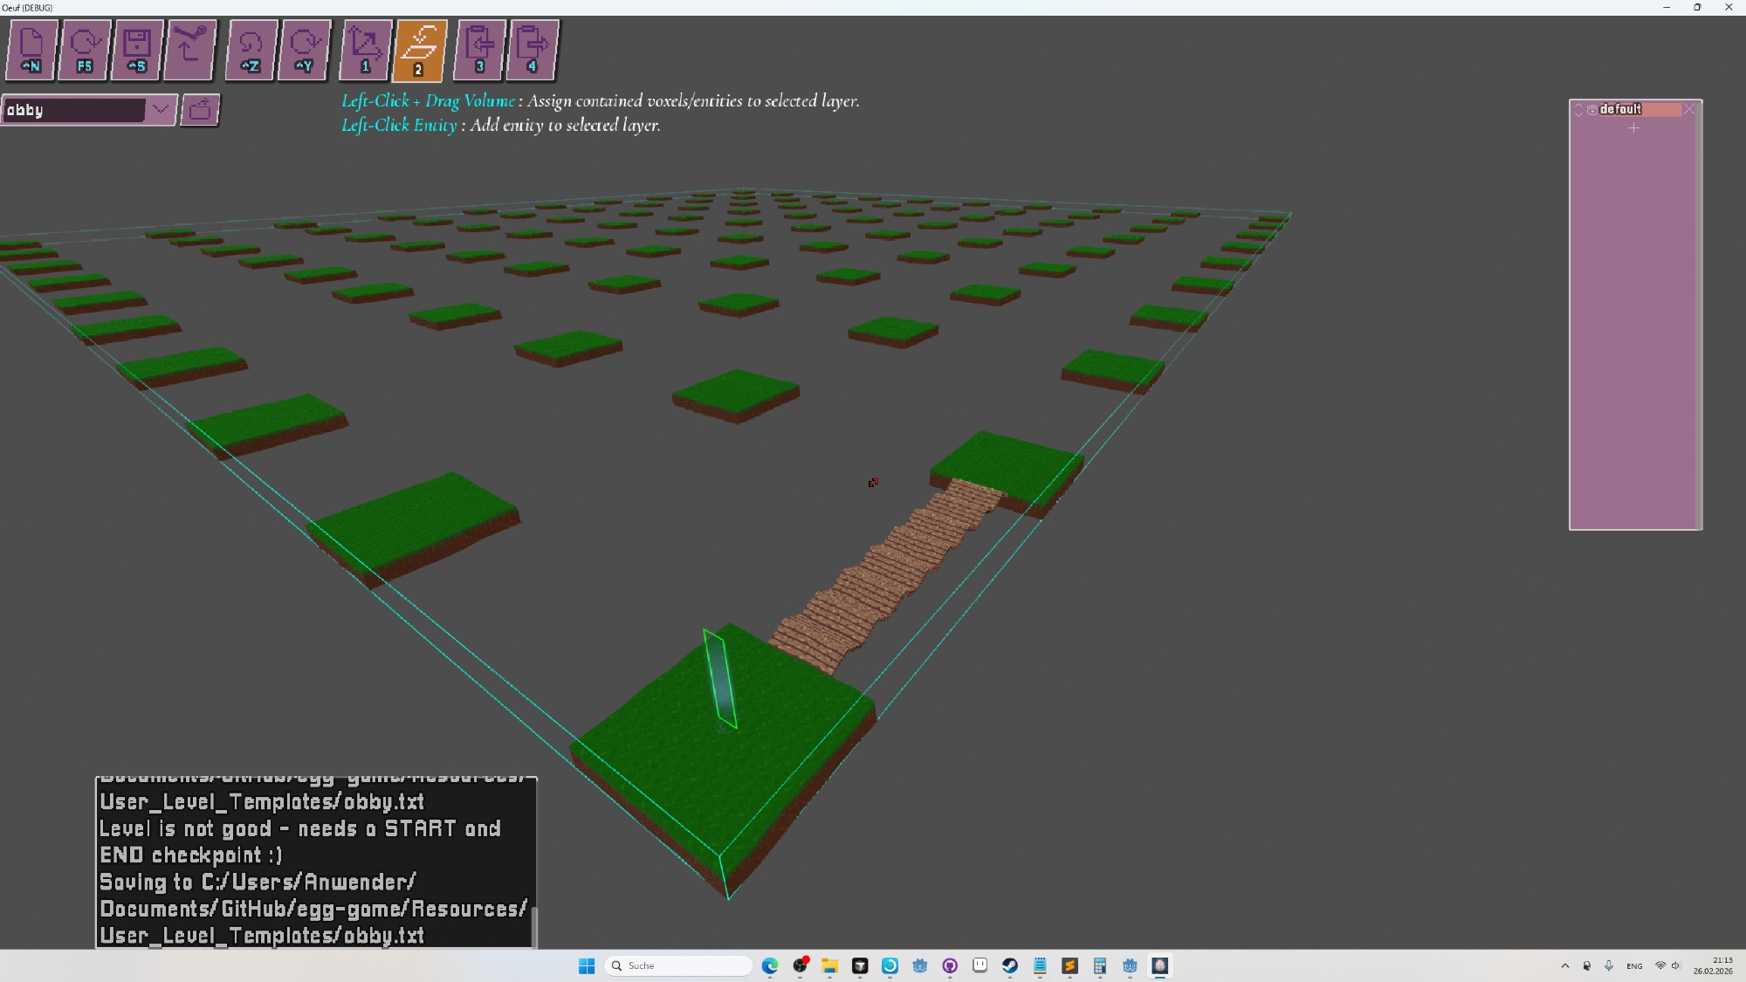Click the clipboard export tool 4

pyautogui.click(x=532, y=50)
